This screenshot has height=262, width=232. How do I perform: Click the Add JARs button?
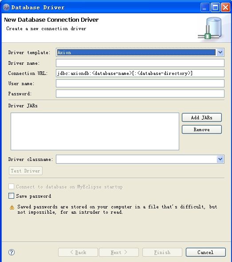202,117
